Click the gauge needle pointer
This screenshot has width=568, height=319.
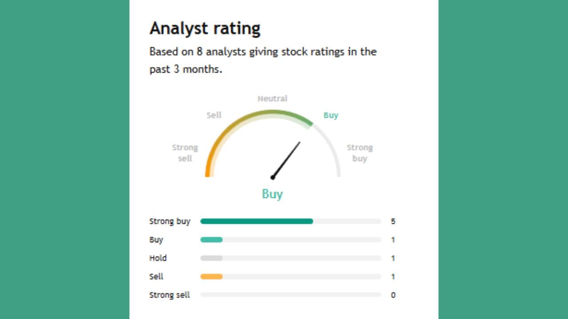tap(287, 159)
